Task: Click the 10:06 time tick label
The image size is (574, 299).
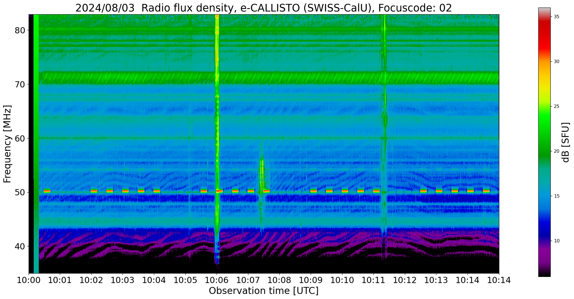Action: [217, 280]
